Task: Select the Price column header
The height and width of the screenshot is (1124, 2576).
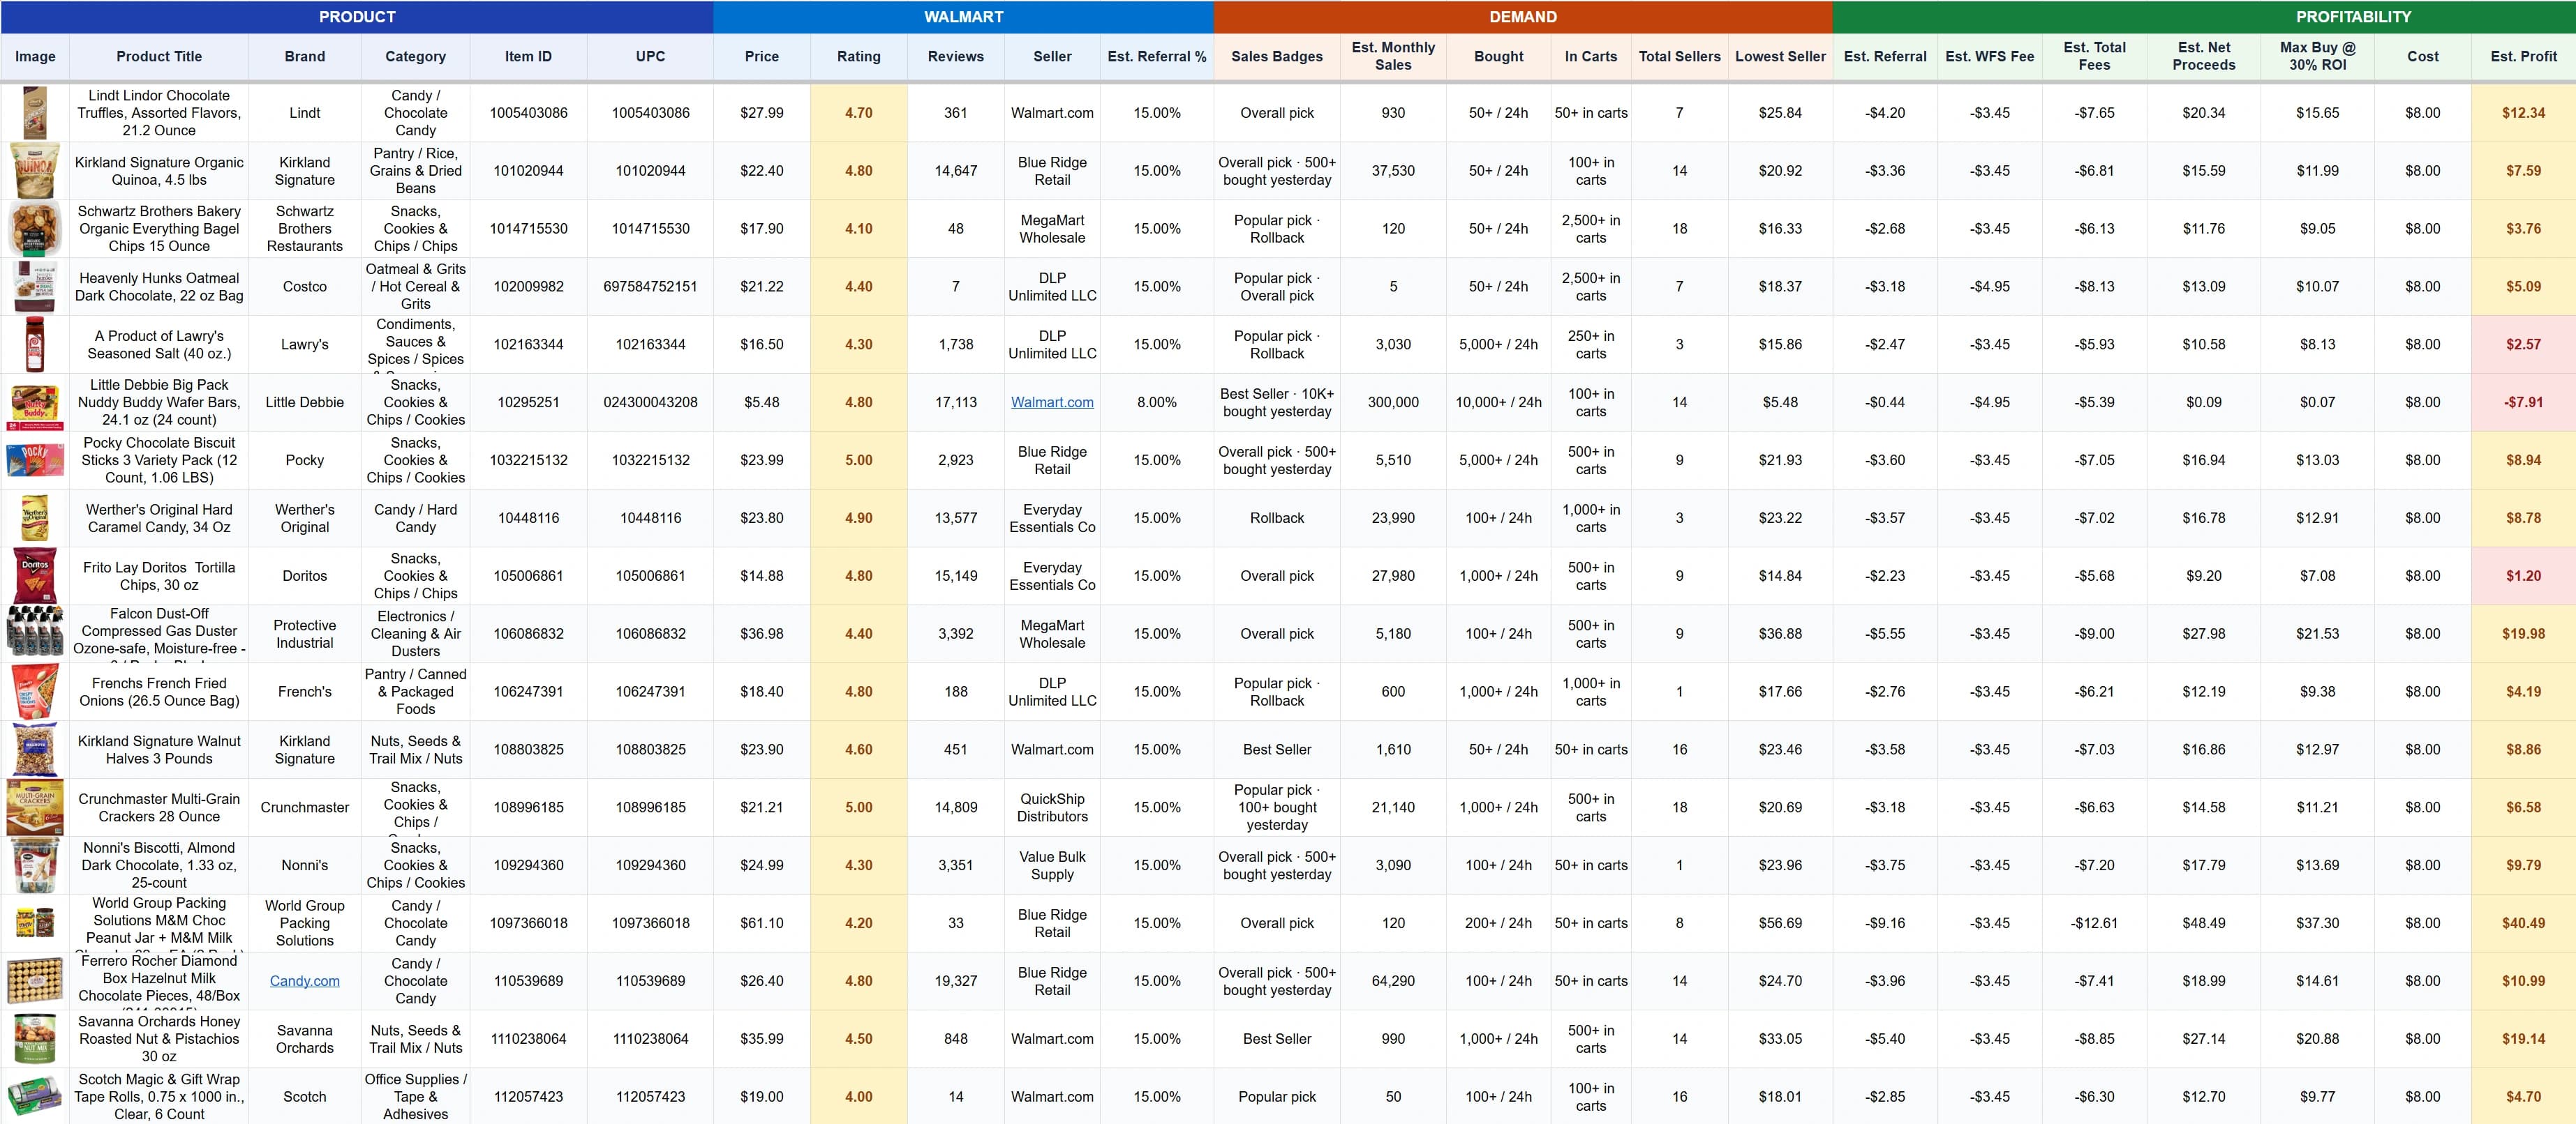Action: [762, 56]
